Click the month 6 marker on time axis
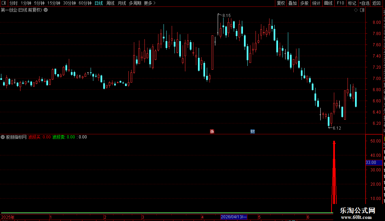The image size is (385, 221). point(308,217)
